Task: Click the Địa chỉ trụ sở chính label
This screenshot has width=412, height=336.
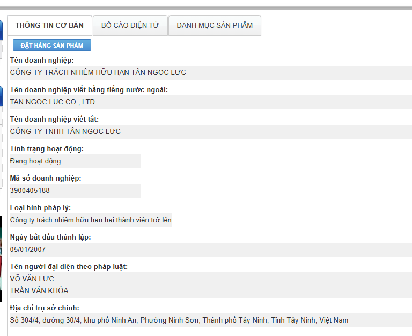Action: (x=45, y=308)
